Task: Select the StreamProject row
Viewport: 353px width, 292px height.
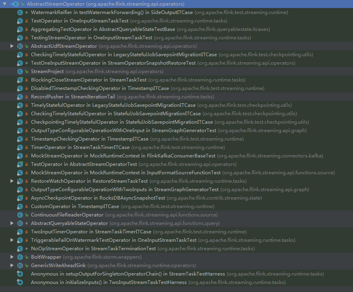Action: [x=176, y=71]
